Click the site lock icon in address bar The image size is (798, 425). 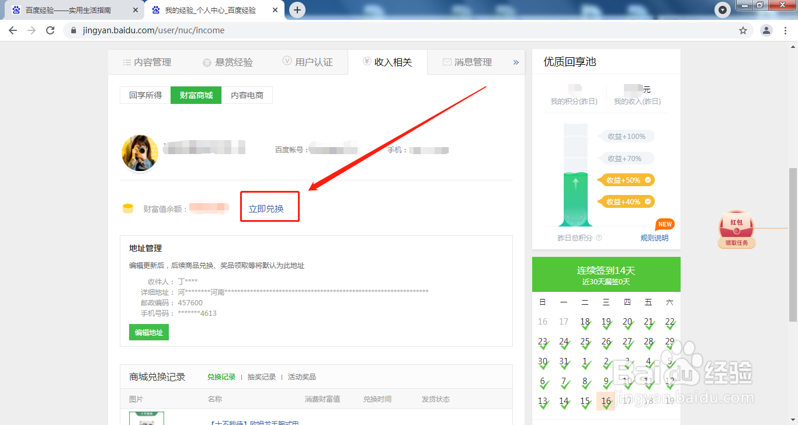pyautogui.click(x=73, y=30)
